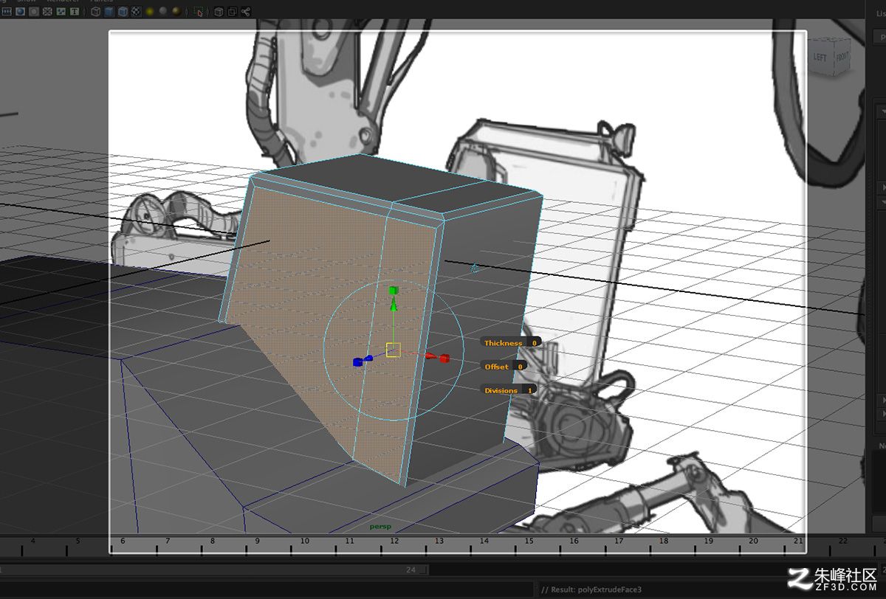The width and height of the screenshot is (886, 599).
Task: Click the range slider end value 24
Action: point(411,570)
